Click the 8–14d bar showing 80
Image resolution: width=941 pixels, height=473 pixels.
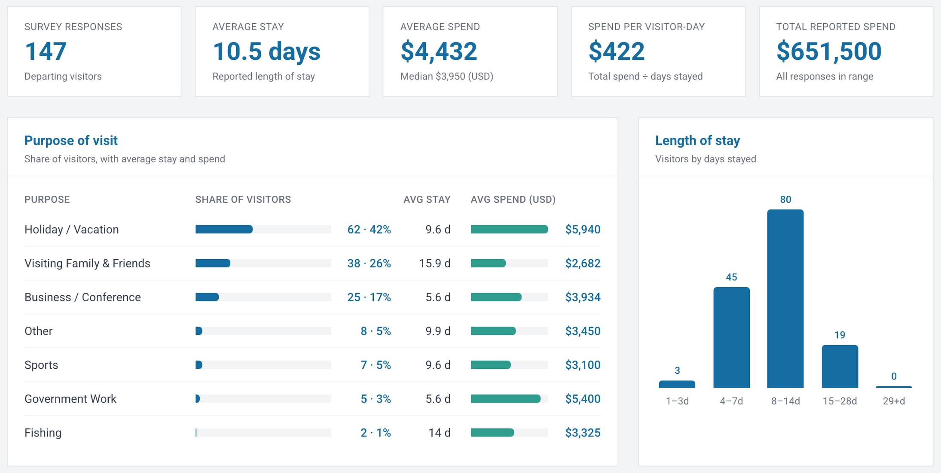point(785,299)
